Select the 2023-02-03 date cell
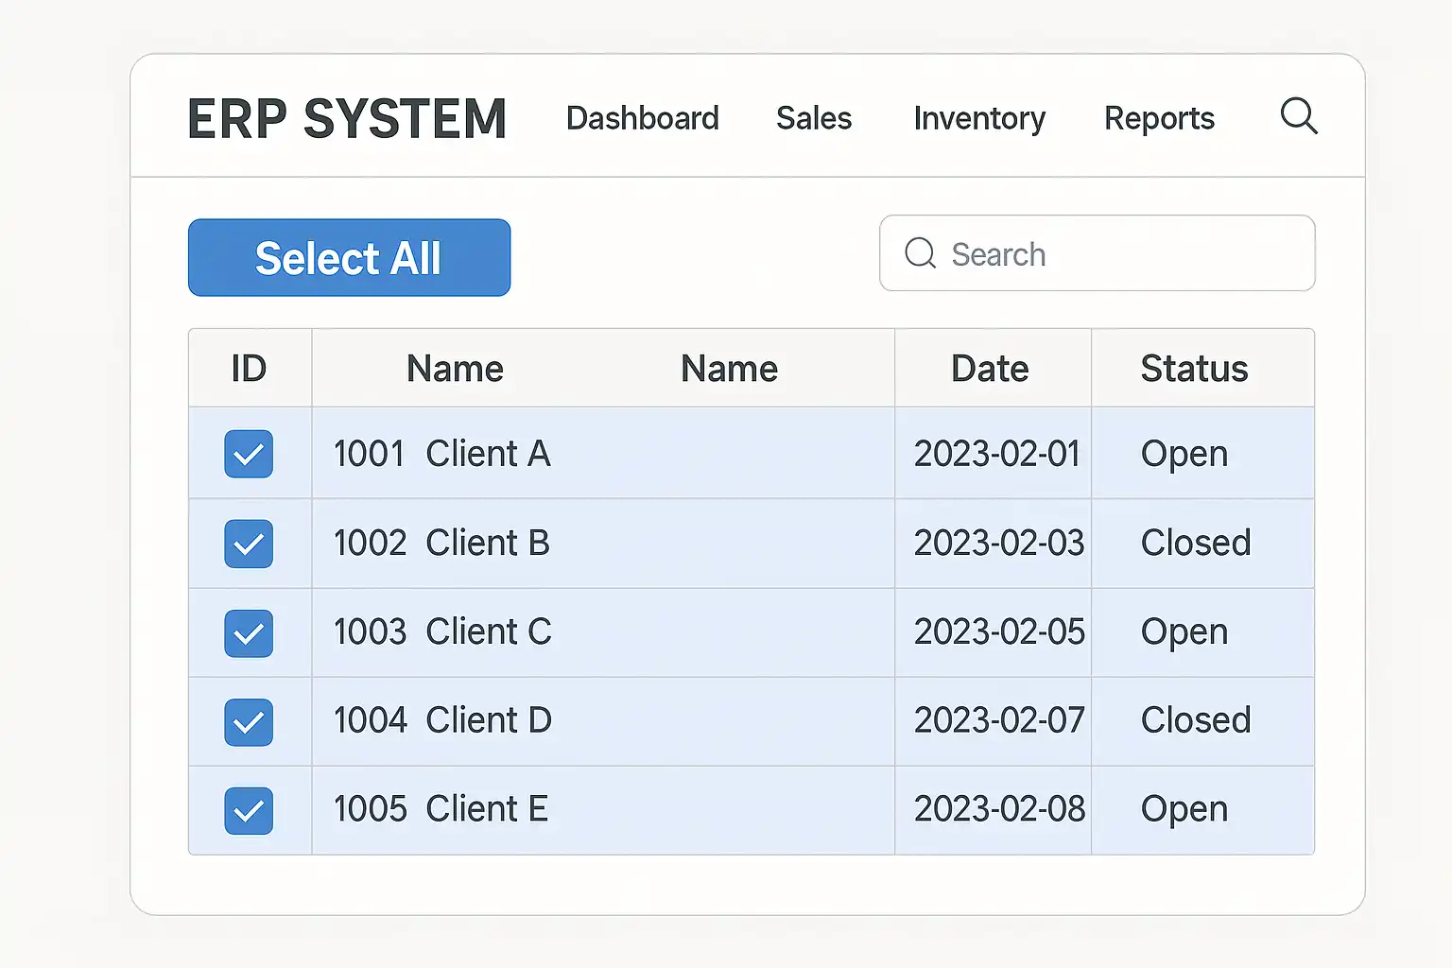Viewport: 1452px width, 968px height. point(998,544)
